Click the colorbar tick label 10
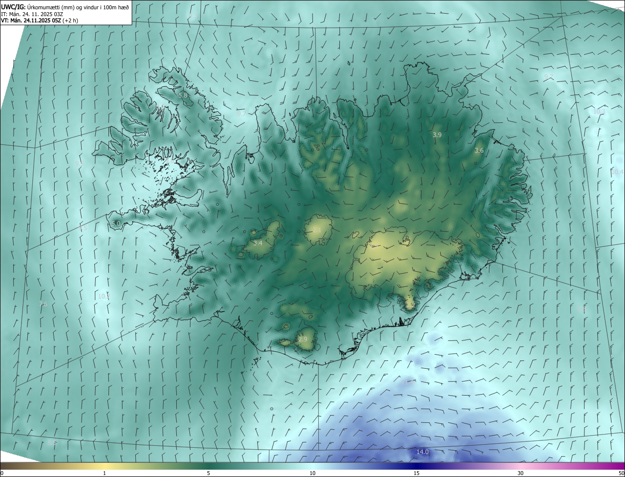The height and width of the screenshot is (477, 625). point(312,473)
